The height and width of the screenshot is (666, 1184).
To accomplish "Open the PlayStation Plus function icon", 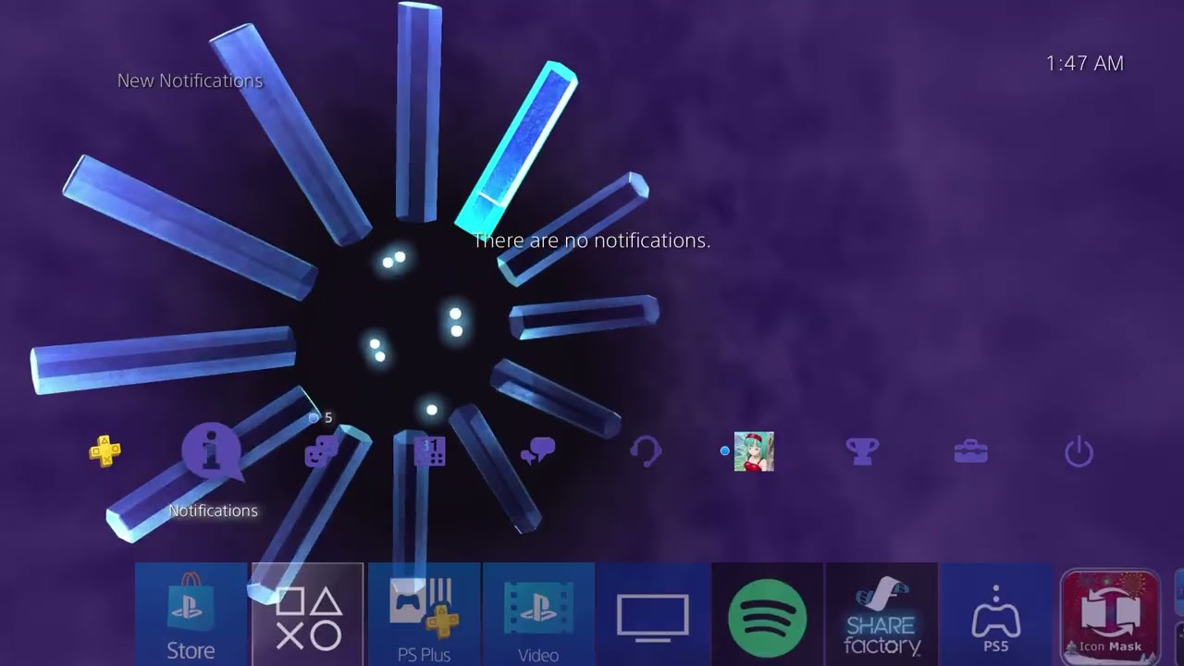I will click(105, 451).
